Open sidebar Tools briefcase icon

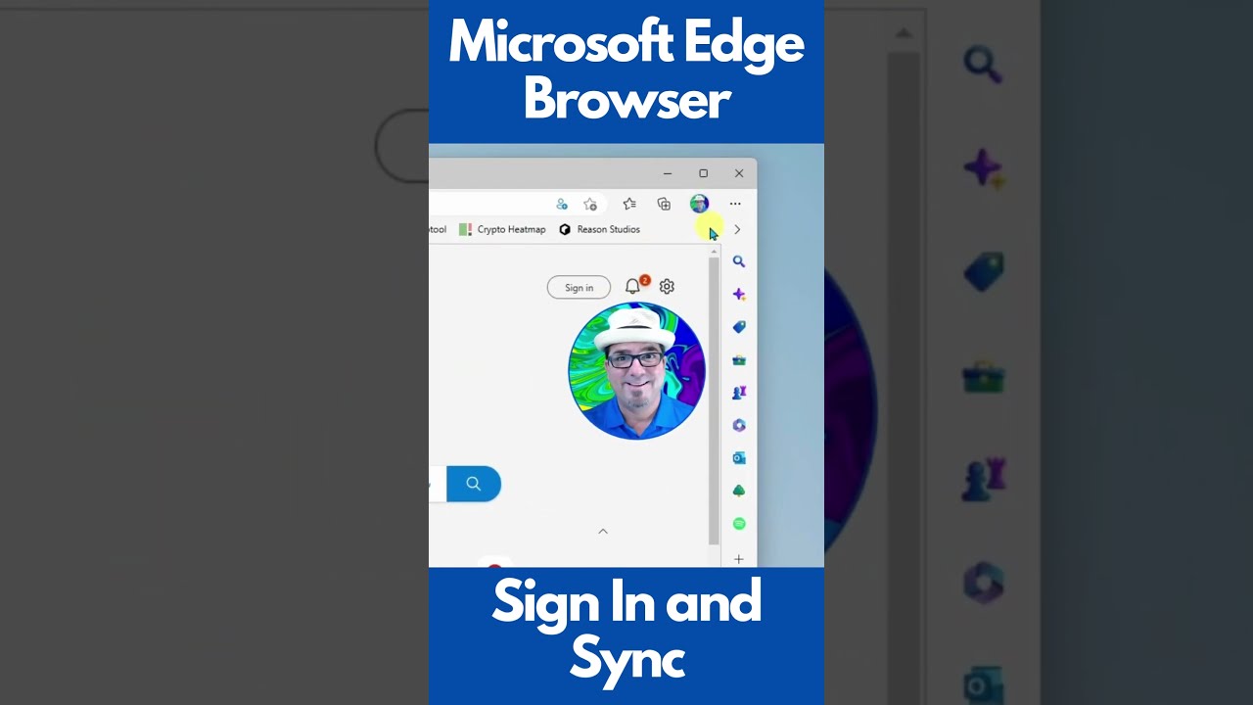739,360
